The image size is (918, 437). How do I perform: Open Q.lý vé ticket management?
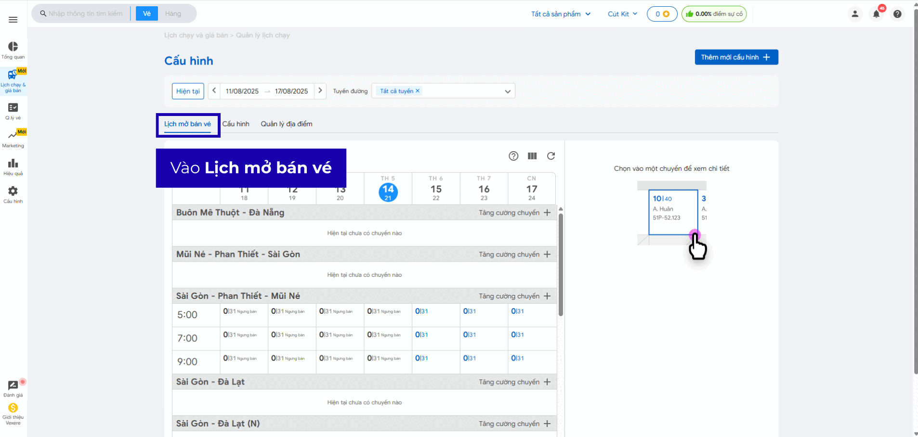pos(13,111)
